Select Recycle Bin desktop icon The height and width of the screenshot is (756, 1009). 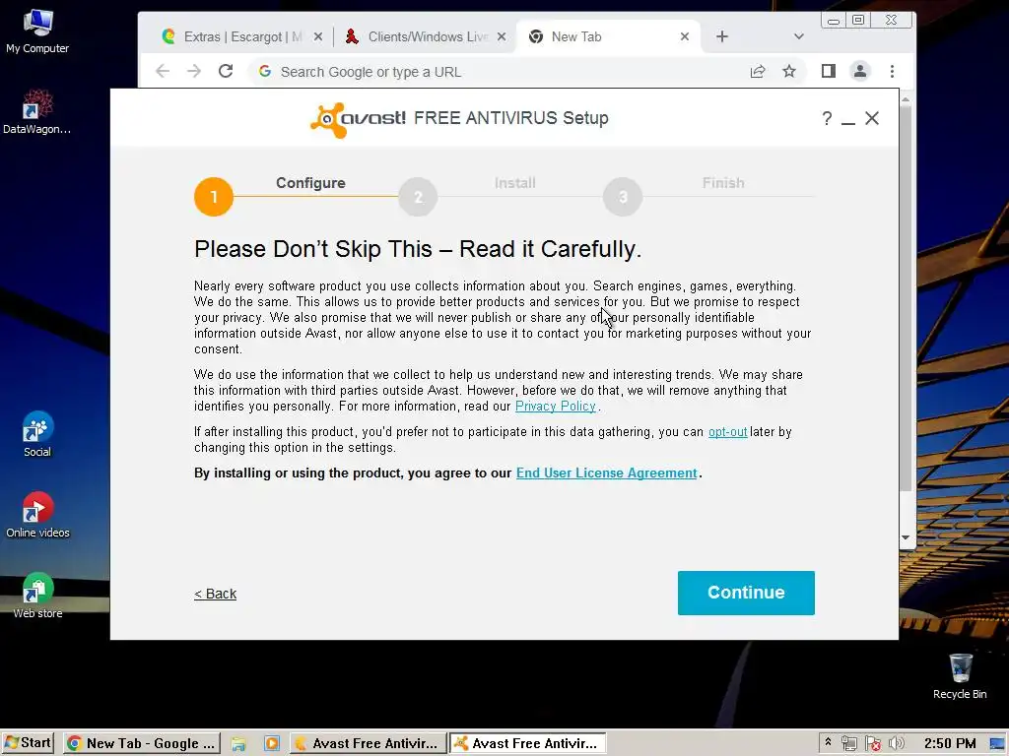960,676
